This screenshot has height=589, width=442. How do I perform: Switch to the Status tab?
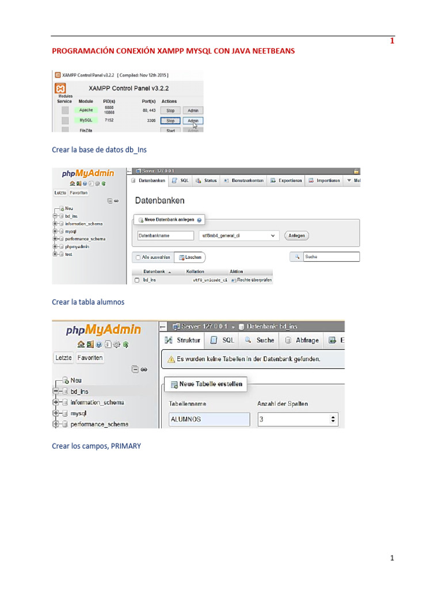[207, 181]
